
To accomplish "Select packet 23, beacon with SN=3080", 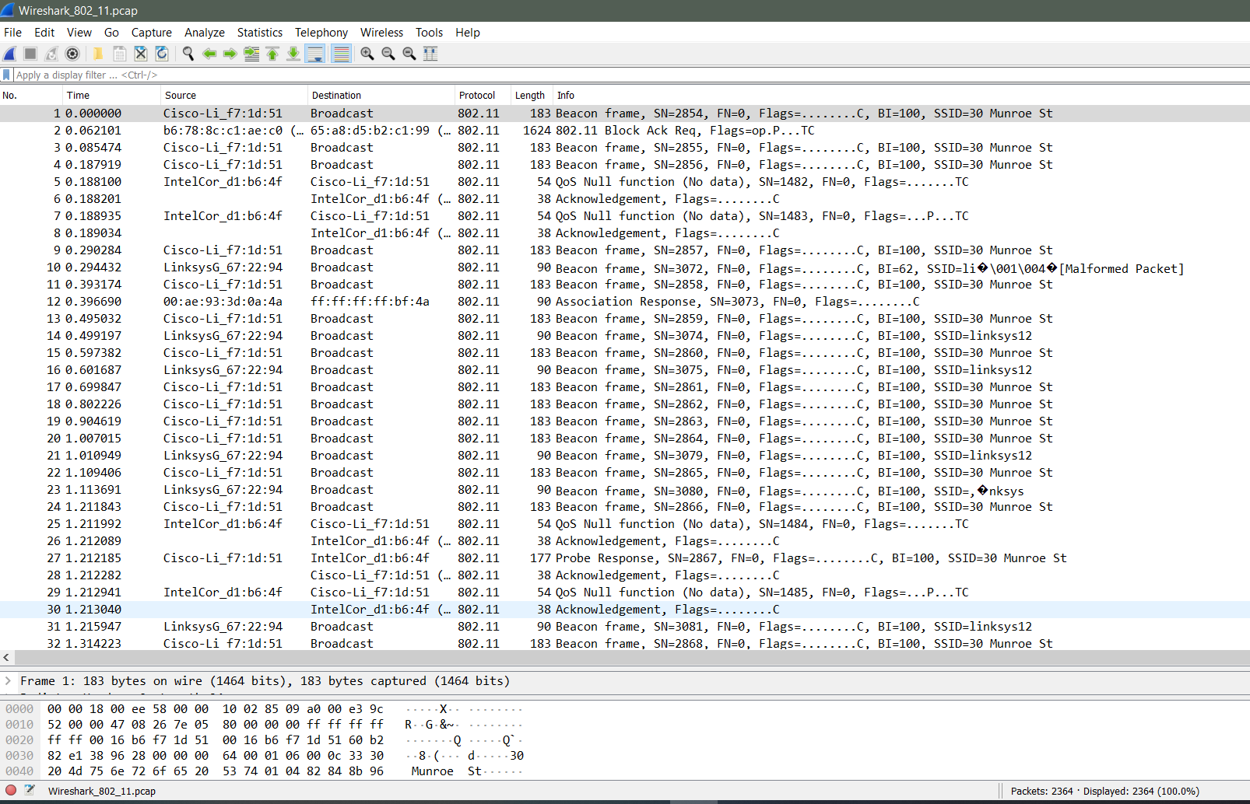I will coord(625,490).
